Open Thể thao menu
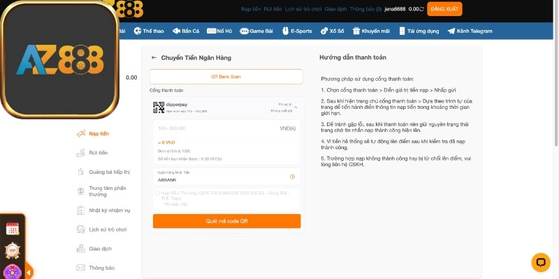Viewport: 559px width, 279px height. 149,31
